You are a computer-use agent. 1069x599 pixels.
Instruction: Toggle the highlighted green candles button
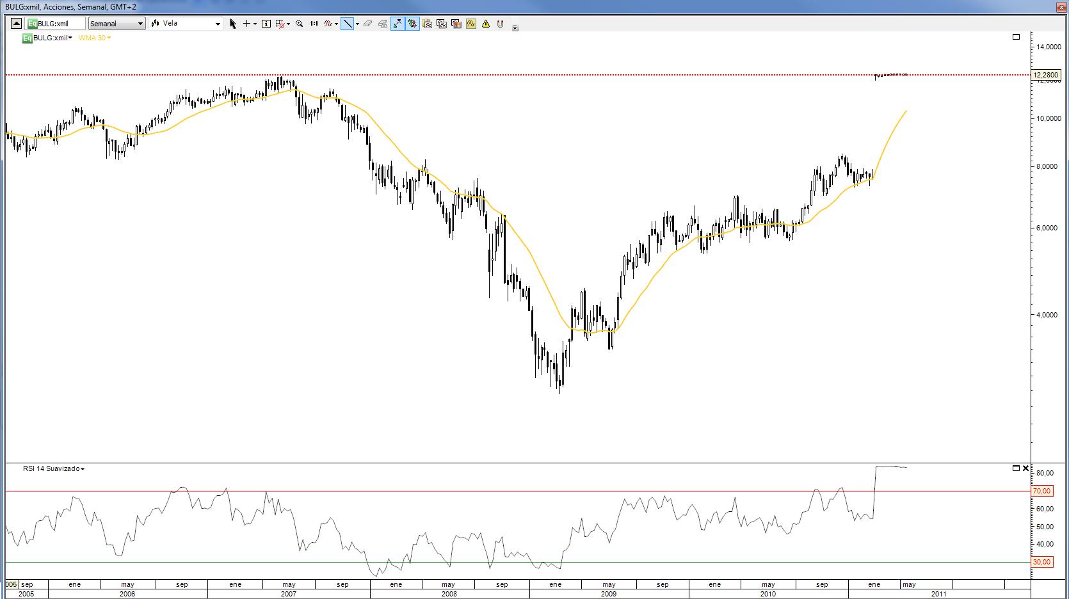[x=412, y=24]
